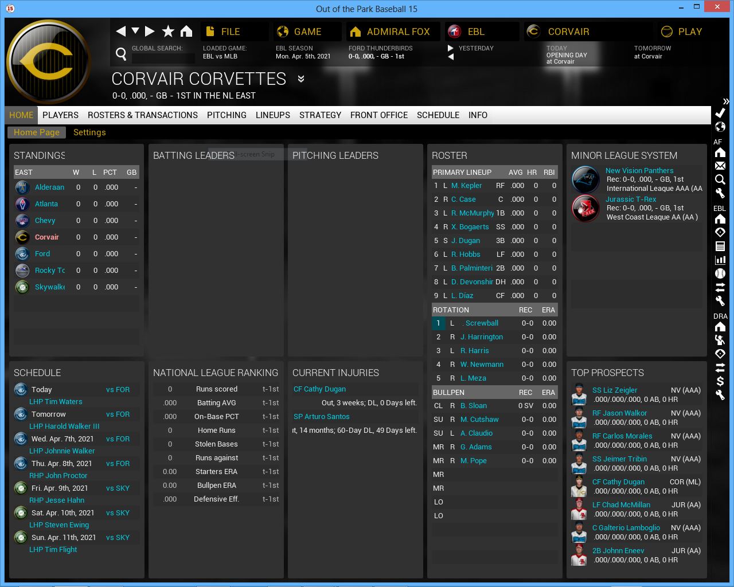Open the AF manager home icon
Image resolution: width=734 pixels, height=587 pixels.
coord(720,152)
